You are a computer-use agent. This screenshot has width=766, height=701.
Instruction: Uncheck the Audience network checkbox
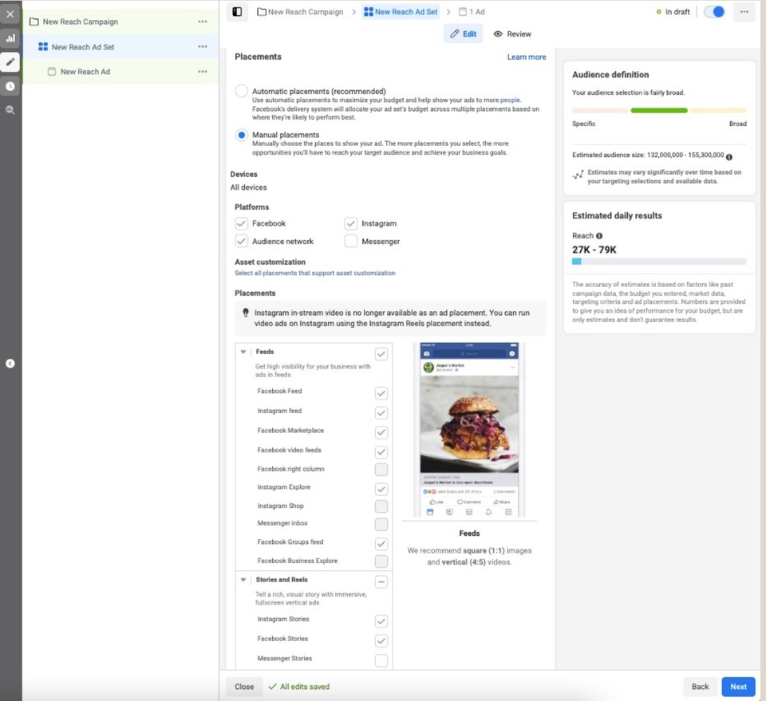[241, 241]
